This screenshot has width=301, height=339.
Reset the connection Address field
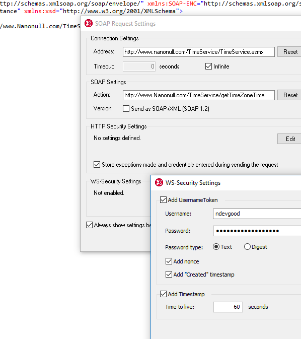coord(289,52)
